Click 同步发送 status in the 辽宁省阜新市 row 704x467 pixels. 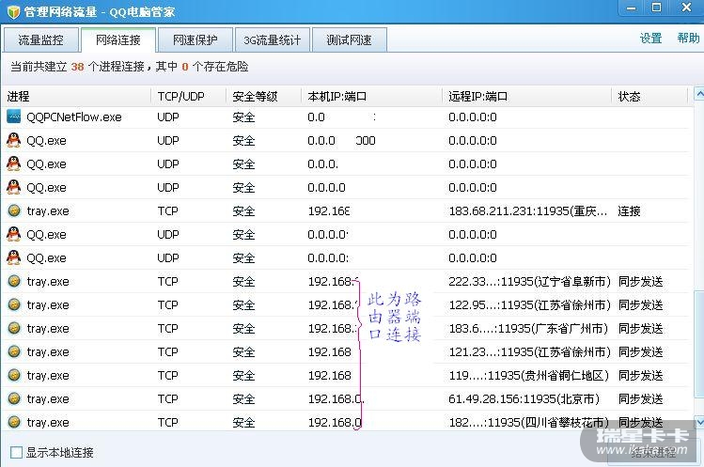[x=641, y=282]
